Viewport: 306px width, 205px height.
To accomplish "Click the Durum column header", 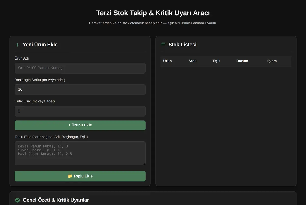I will (242, 61).
